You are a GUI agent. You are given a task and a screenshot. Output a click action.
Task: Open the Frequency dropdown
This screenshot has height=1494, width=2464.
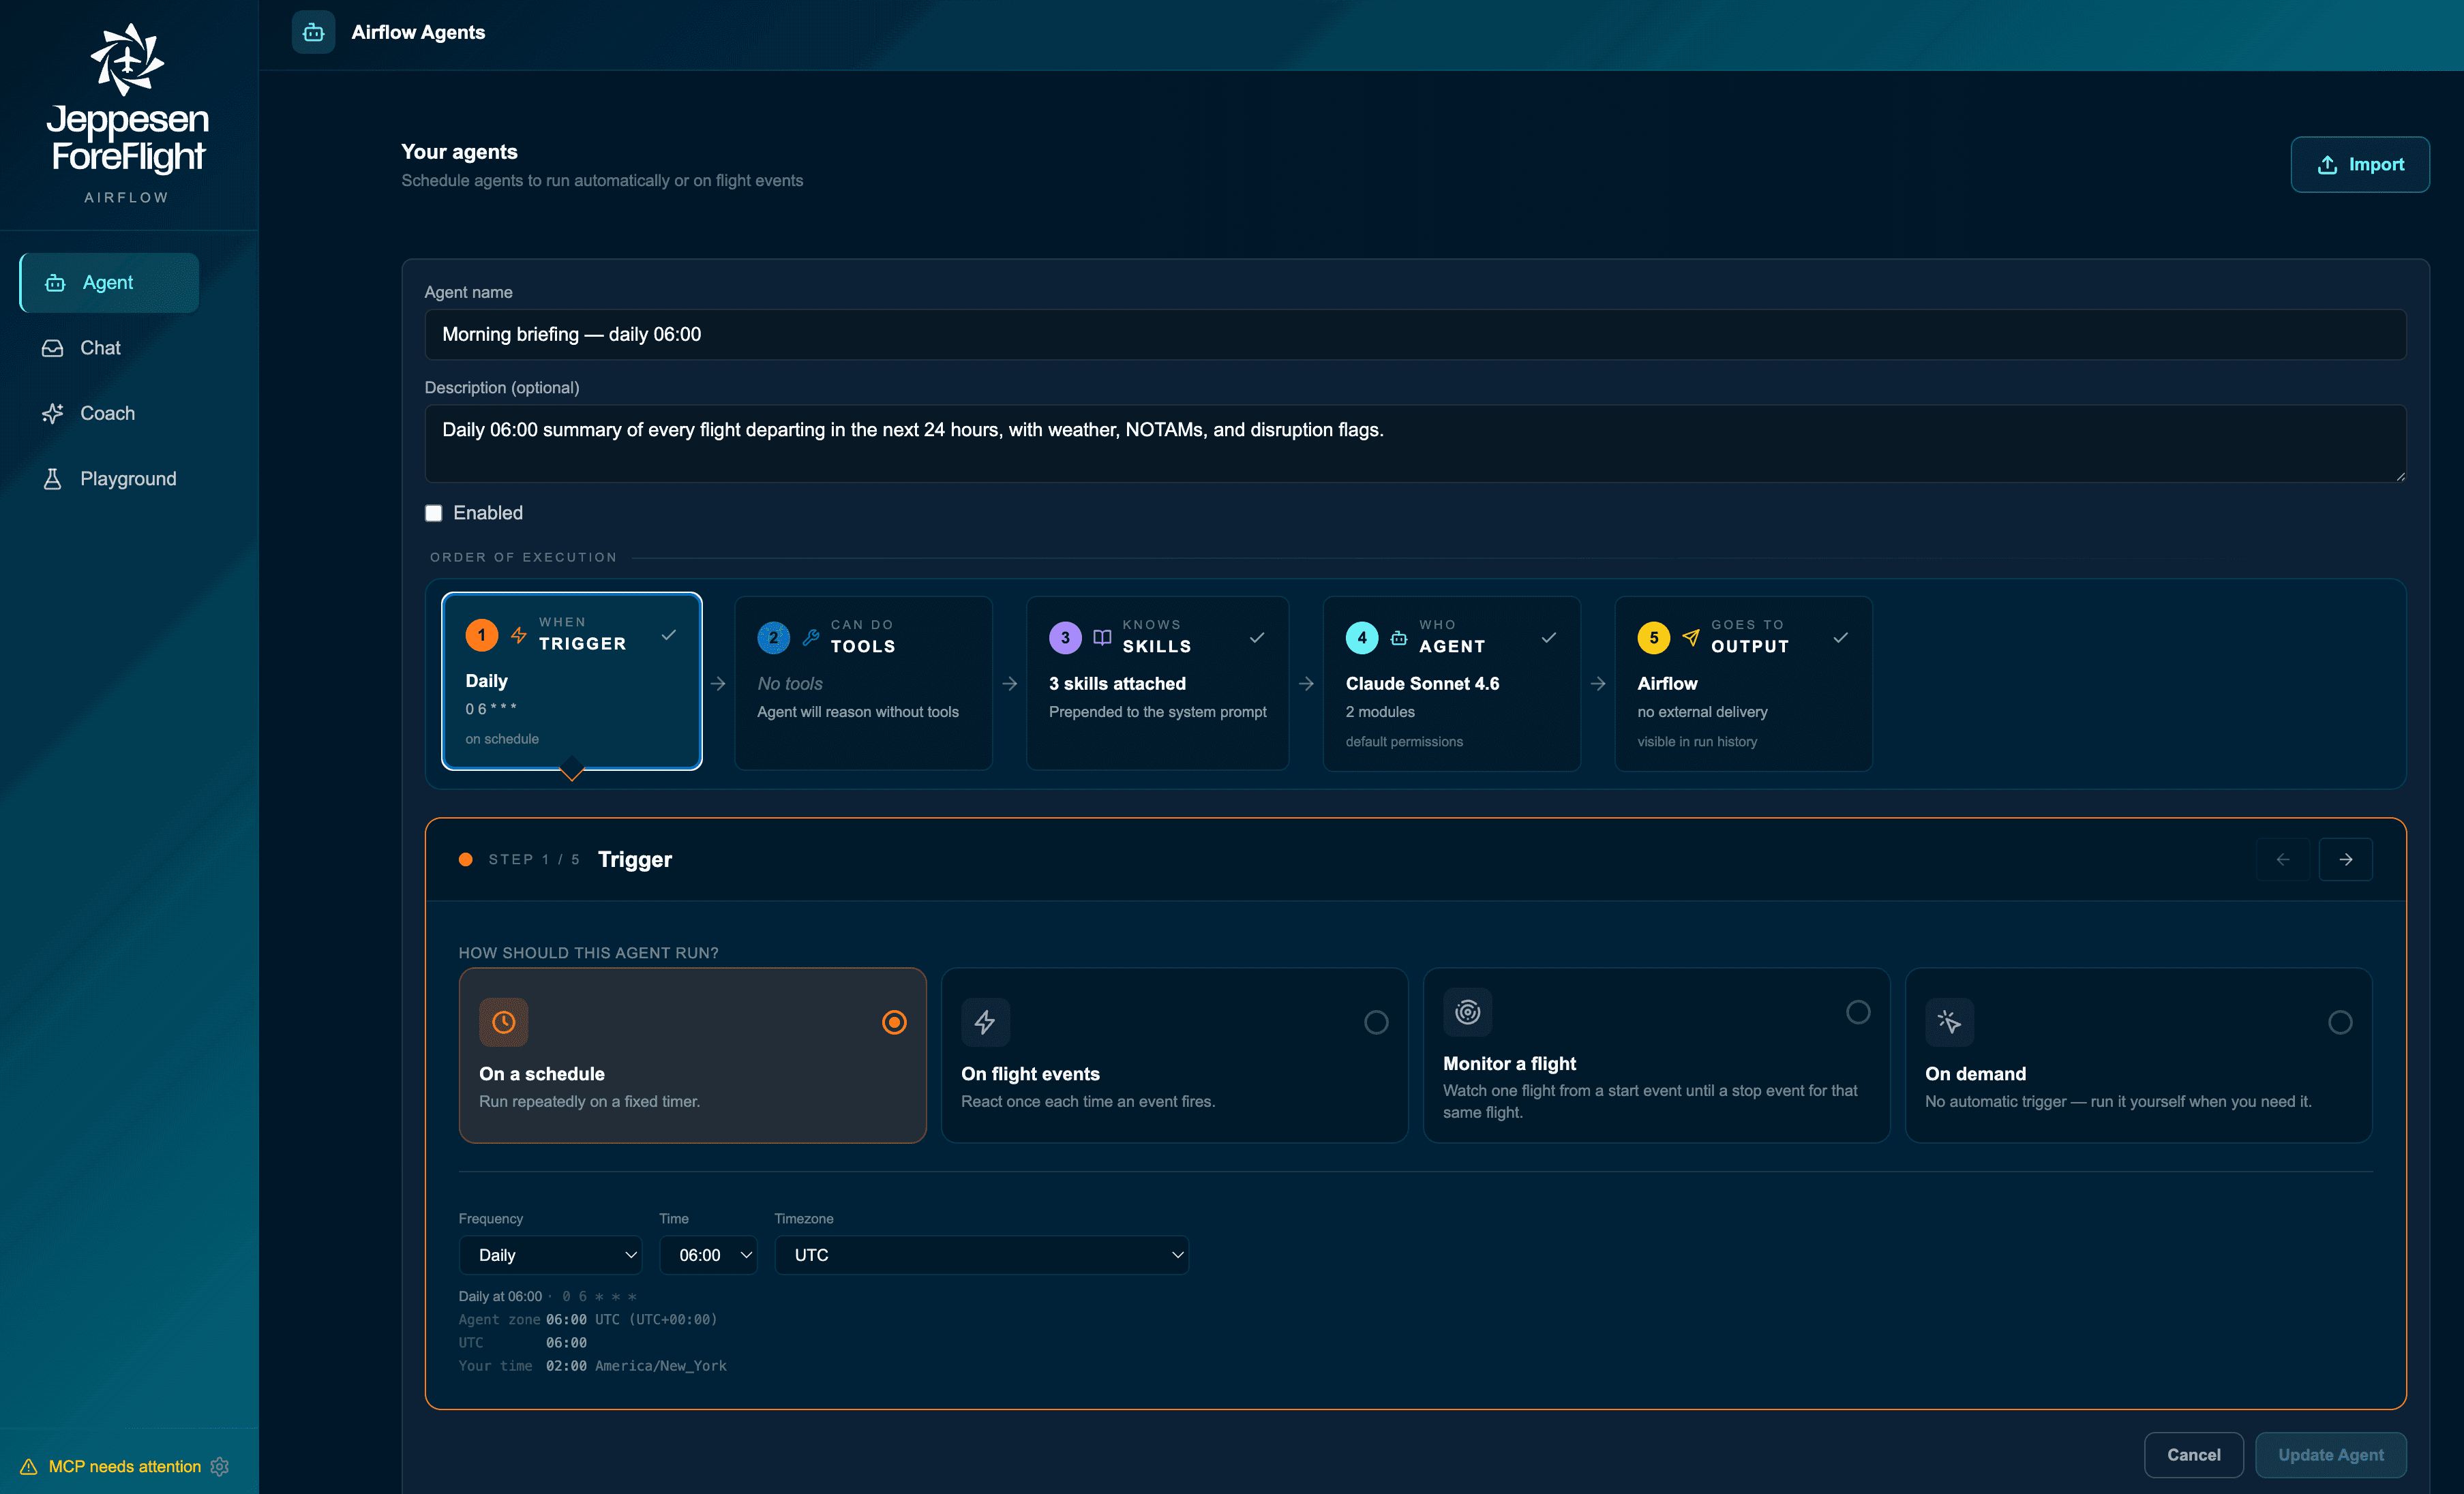coord(550,1255)
